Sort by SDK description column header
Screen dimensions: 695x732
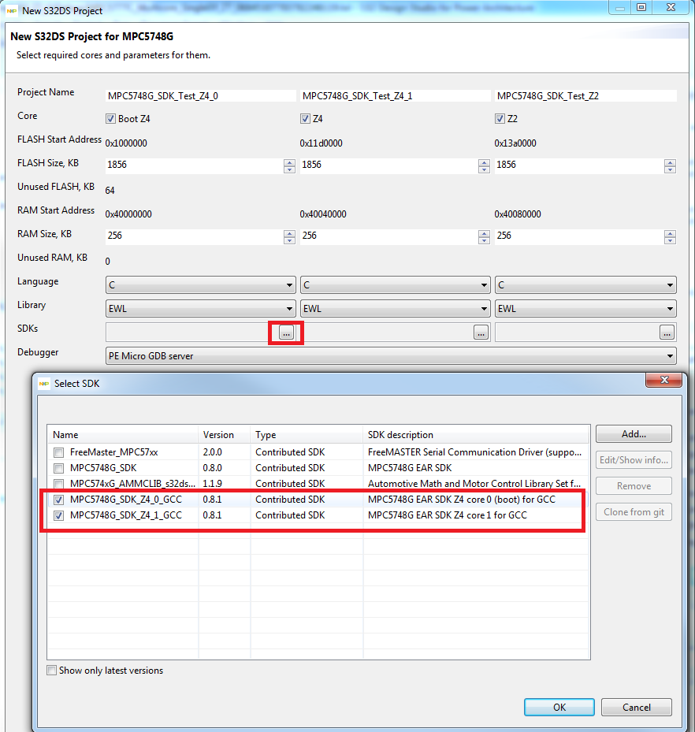pos(476,435)
